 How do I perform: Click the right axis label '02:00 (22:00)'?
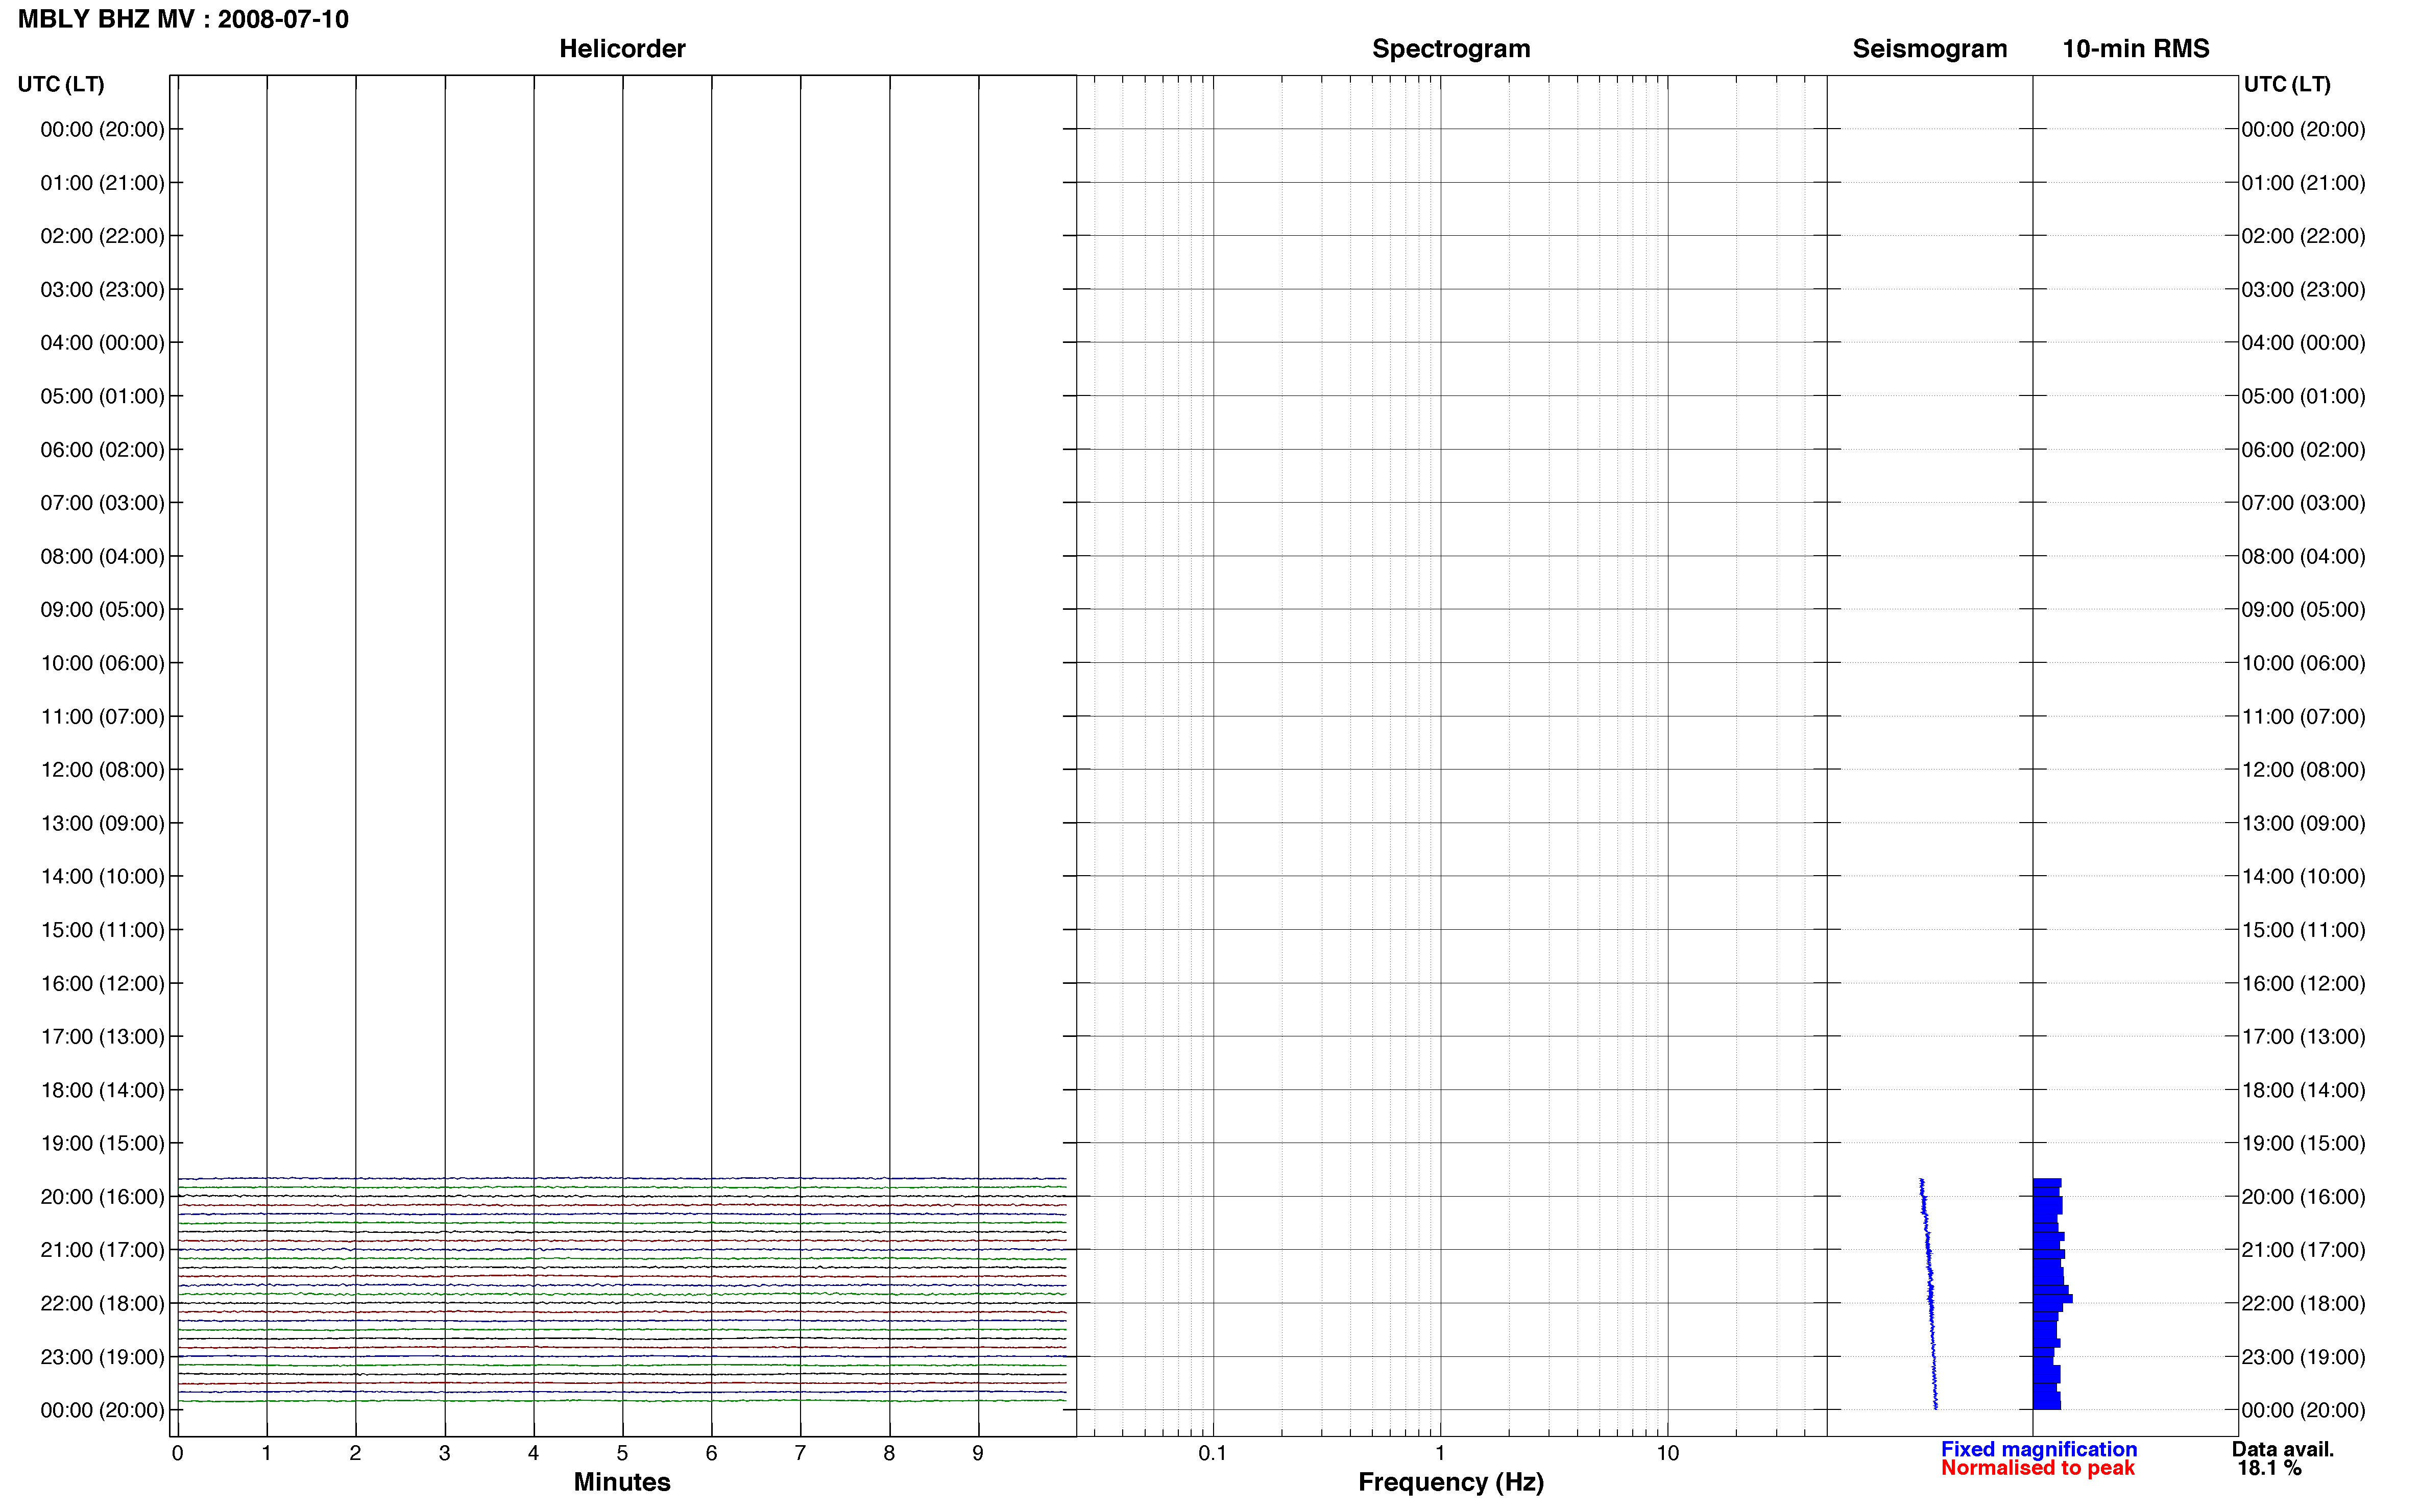click(x=2303, y=236)
